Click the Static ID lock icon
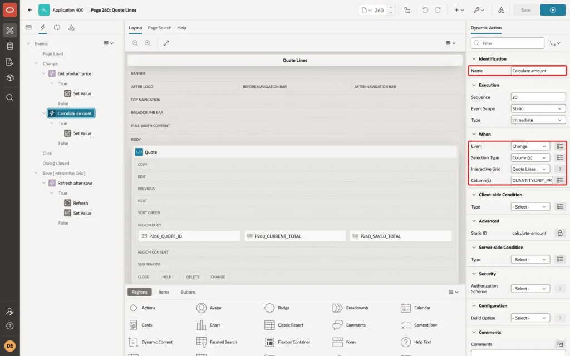This screenshot has width=570, height=356. [x=560, y=233]
